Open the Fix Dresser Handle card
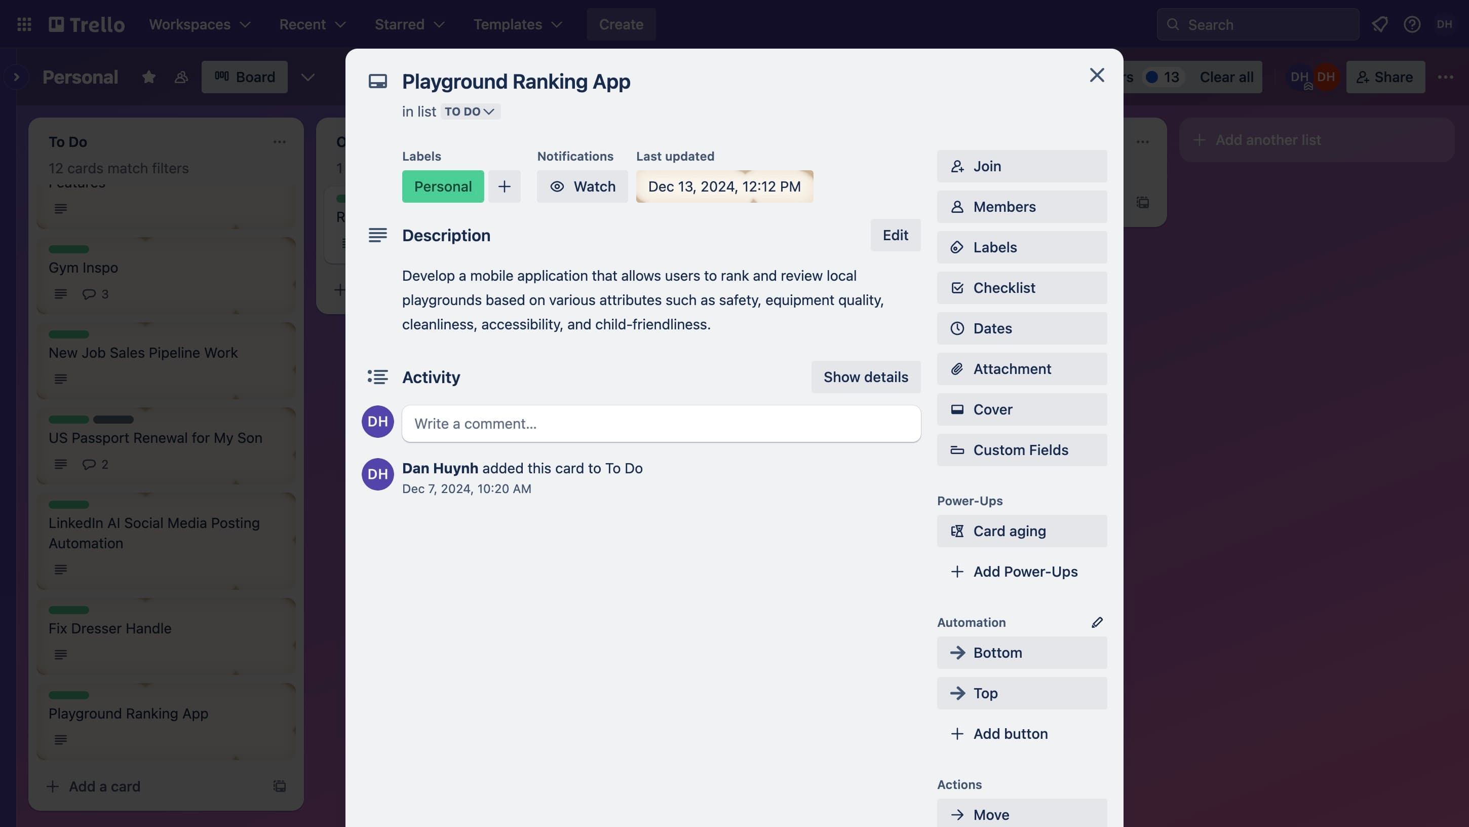 tap(166, 636)
